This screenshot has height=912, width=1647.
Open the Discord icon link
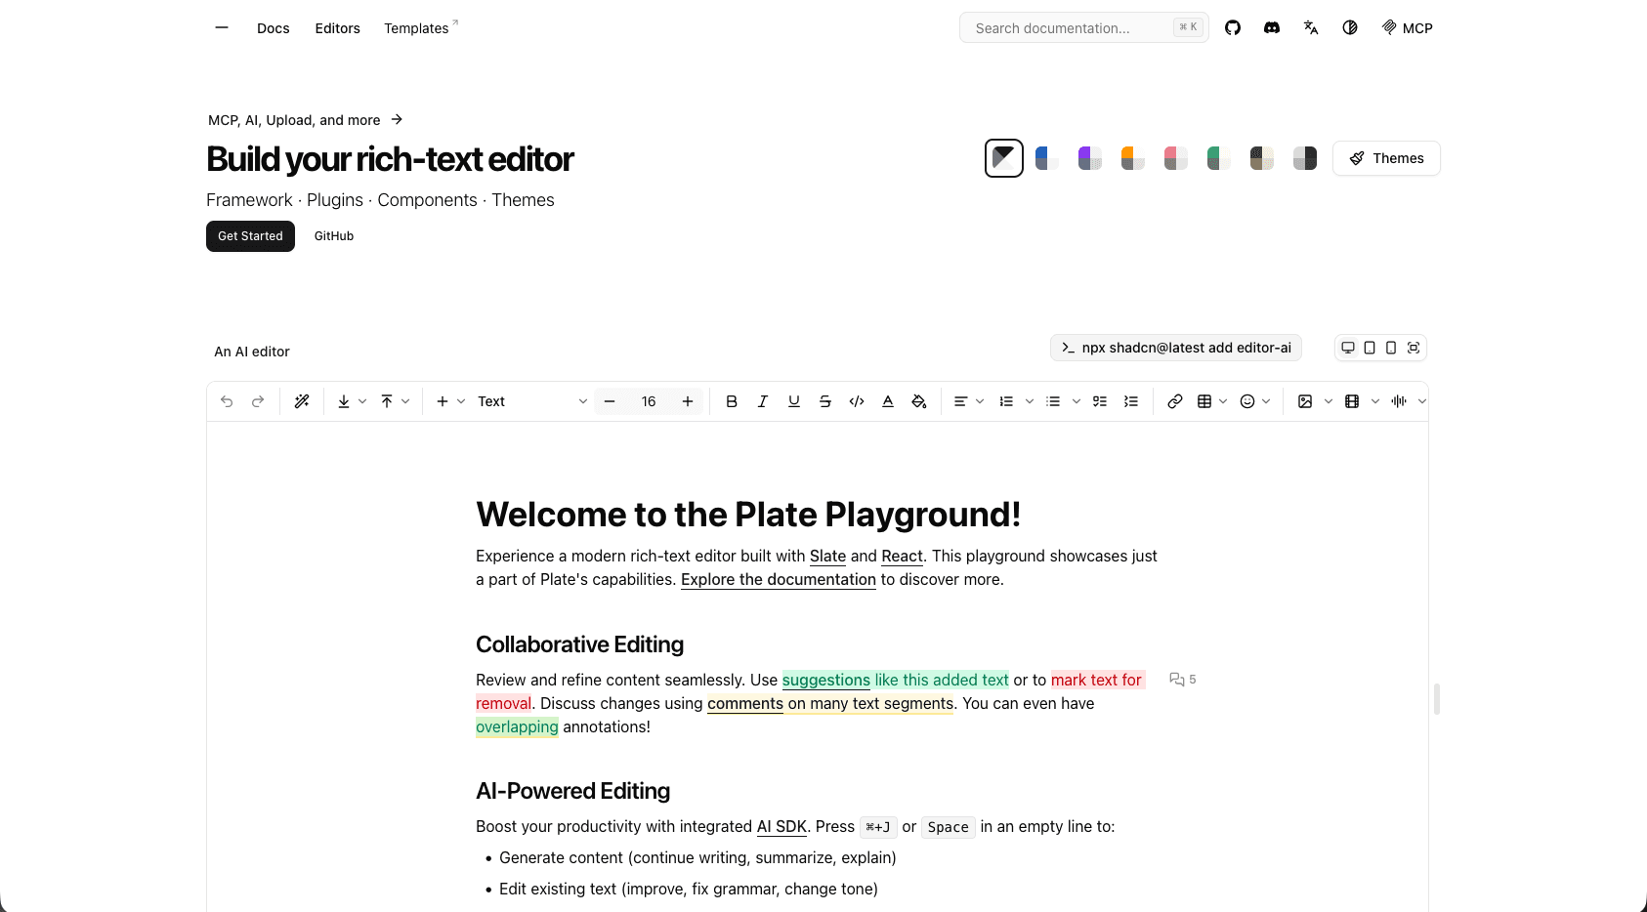click(x=1272, y=27)
